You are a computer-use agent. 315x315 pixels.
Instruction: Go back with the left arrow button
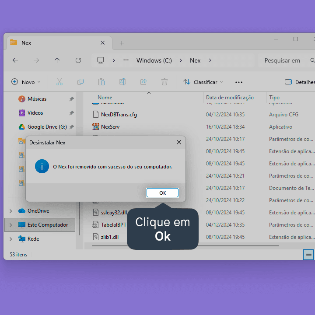[15, 60]
